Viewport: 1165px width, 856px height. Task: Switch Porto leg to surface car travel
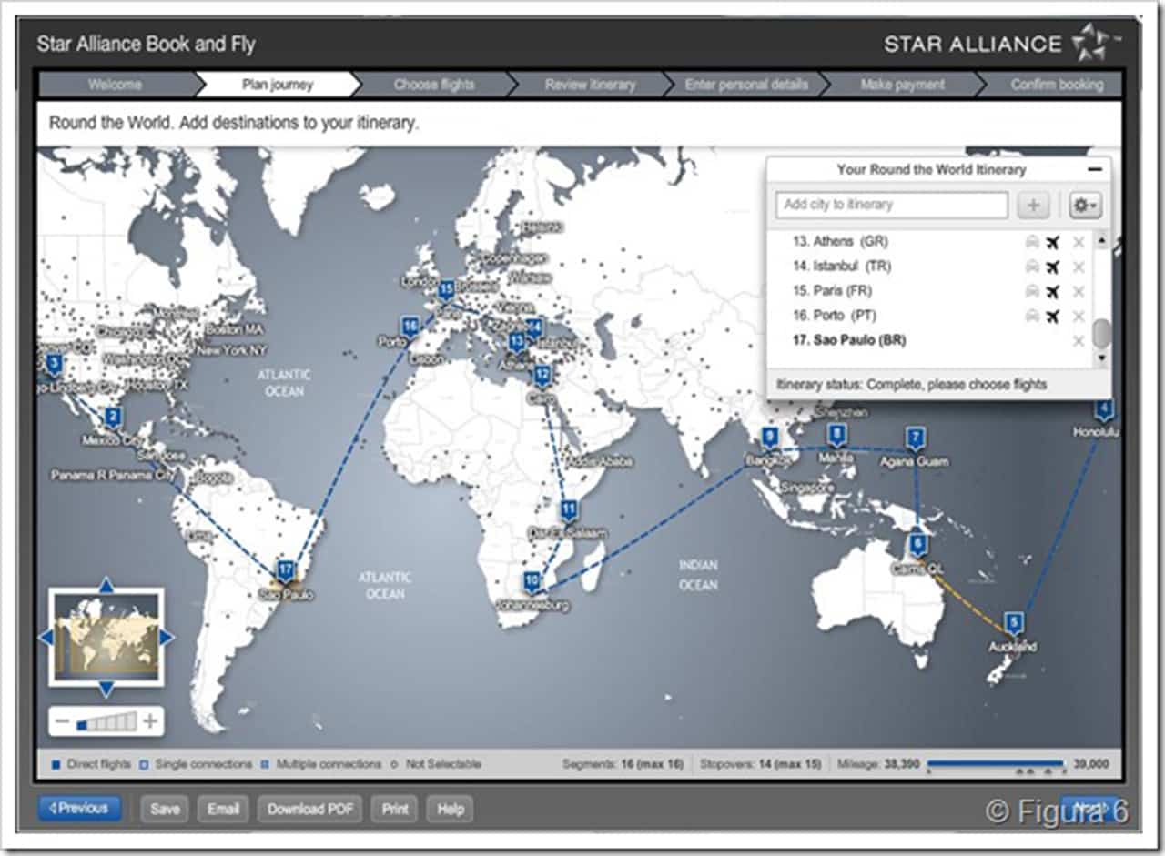pos(1032,317)
